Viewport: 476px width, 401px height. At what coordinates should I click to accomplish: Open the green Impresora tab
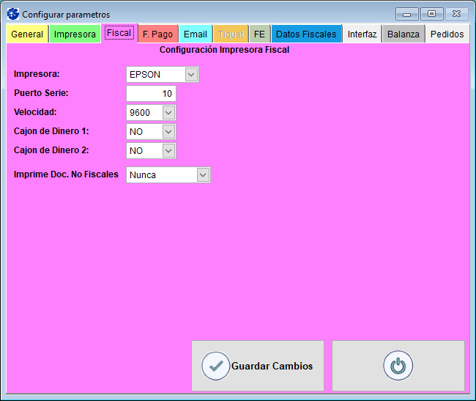click(x=75, y=34)
